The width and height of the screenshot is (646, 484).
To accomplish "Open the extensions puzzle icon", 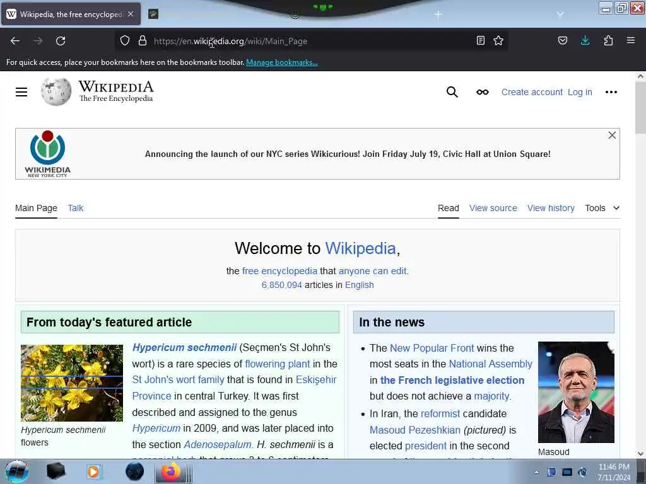I will coord(608,40).
